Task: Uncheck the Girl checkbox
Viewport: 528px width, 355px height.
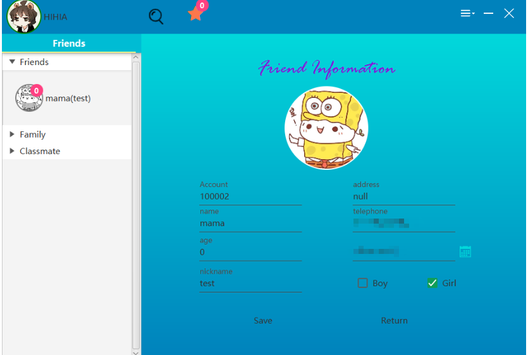Action: point(433,283)
